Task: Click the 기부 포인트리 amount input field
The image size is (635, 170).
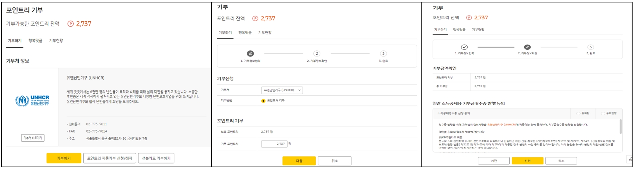Action: [x=274, y=144]
